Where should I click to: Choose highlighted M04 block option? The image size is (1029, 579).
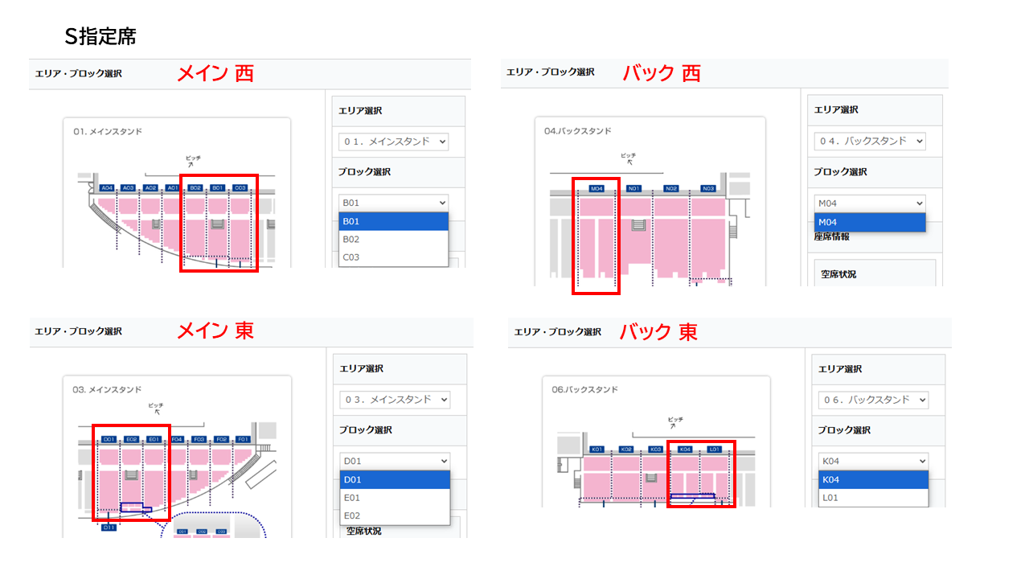869,222
